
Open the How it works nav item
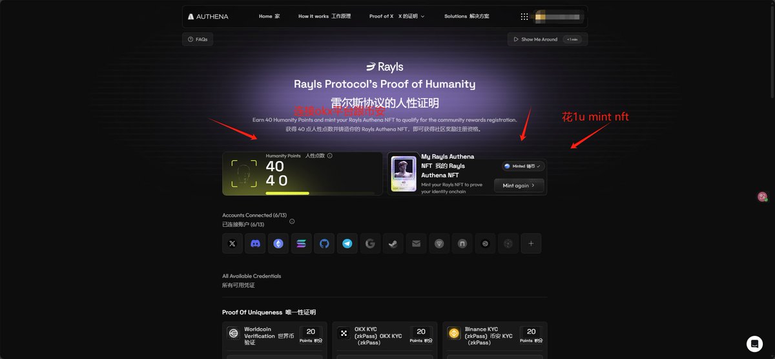pos(324,16)
